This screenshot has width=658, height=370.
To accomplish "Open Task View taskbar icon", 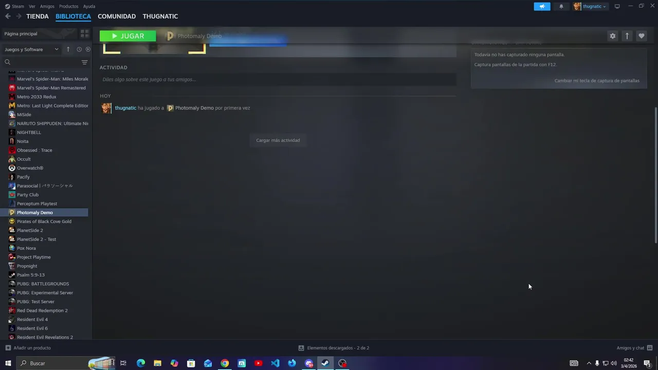I will [123, 363].
